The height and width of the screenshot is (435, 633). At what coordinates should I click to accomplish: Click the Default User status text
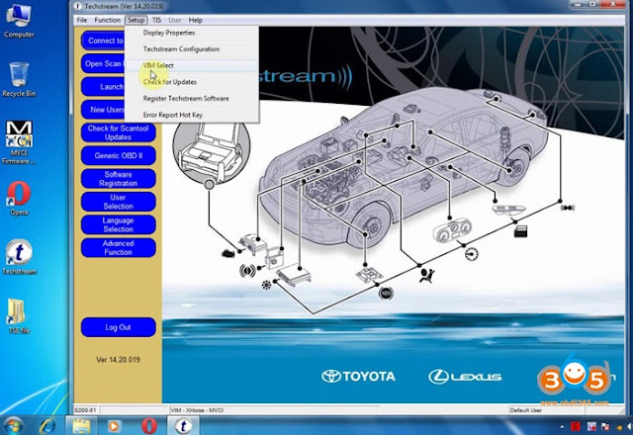525,410
